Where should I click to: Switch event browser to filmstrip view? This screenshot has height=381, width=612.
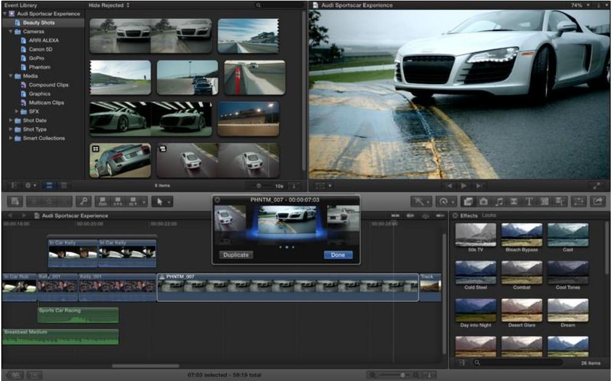point(50,185)
